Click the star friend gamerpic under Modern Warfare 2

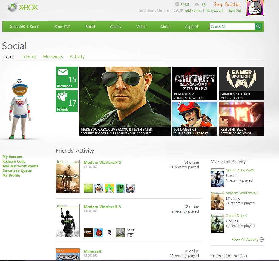[110, 188]
